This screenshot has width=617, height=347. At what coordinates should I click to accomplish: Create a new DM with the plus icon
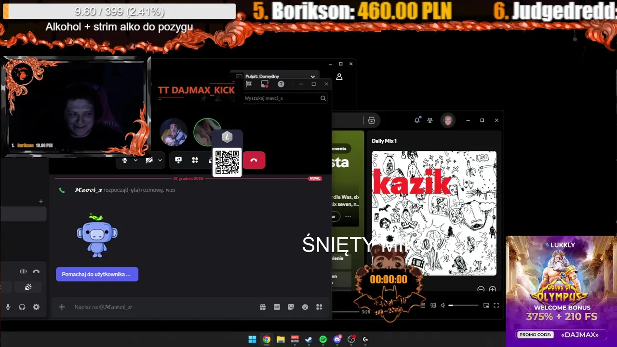[x=41, y=201]
